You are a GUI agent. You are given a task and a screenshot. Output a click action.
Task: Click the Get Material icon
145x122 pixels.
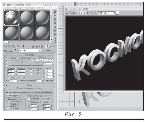pos(5,46)
